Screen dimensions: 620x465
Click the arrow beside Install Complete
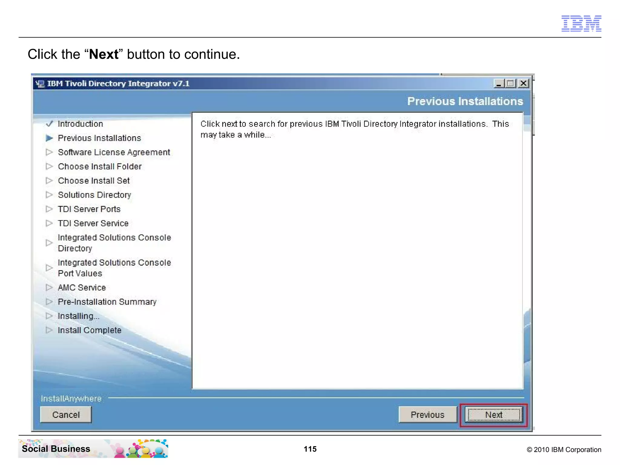(49, 330)
